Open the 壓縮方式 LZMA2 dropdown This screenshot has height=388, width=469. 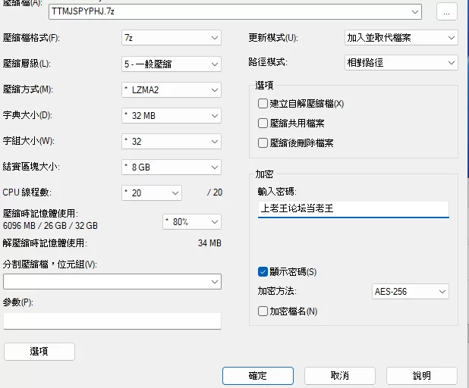click(x=172, y=90)
